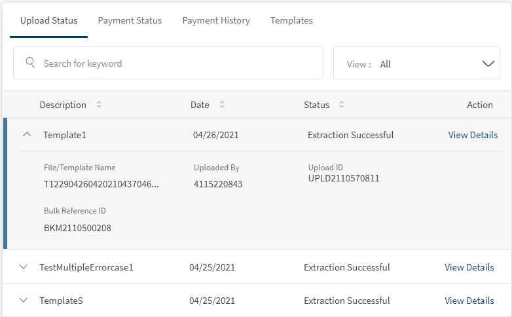Viewport: 512px width, 317px height.
Task: Open the Payment History tab
Action: coord(216,20)
